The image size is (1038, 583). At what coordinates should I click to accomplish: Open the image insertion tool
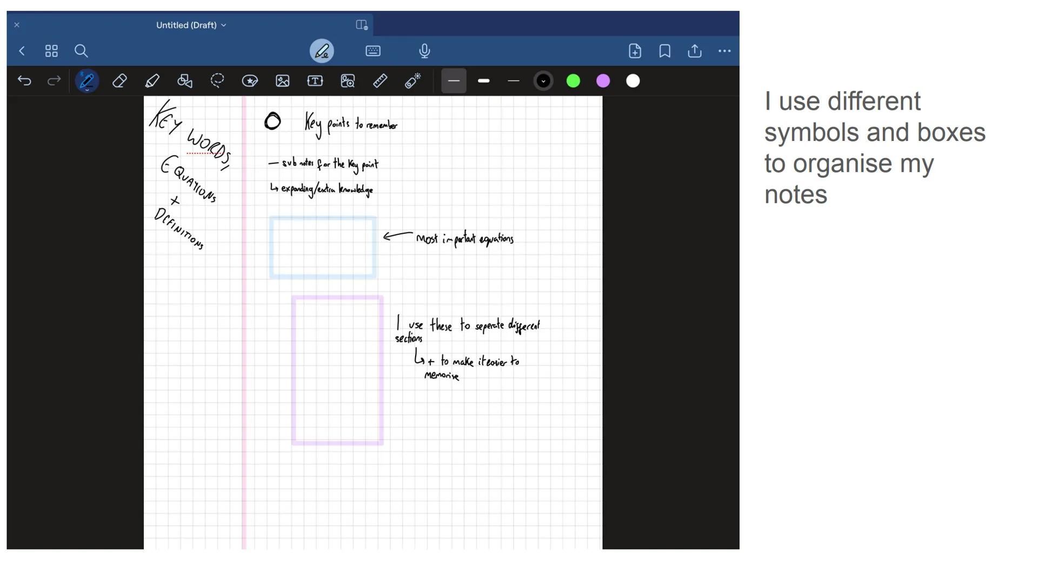point(282,80)
